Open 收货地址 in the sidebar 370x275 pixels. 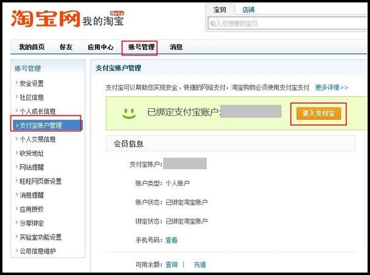(32, 153)
